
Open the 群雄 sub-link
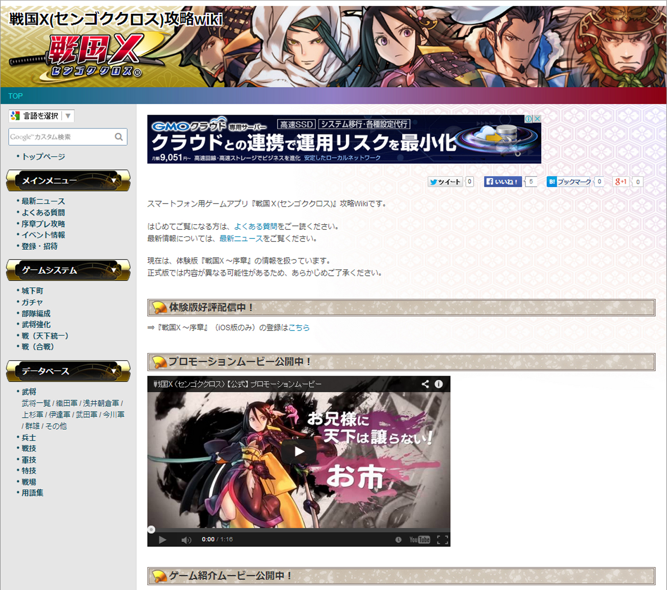point(33,426)
